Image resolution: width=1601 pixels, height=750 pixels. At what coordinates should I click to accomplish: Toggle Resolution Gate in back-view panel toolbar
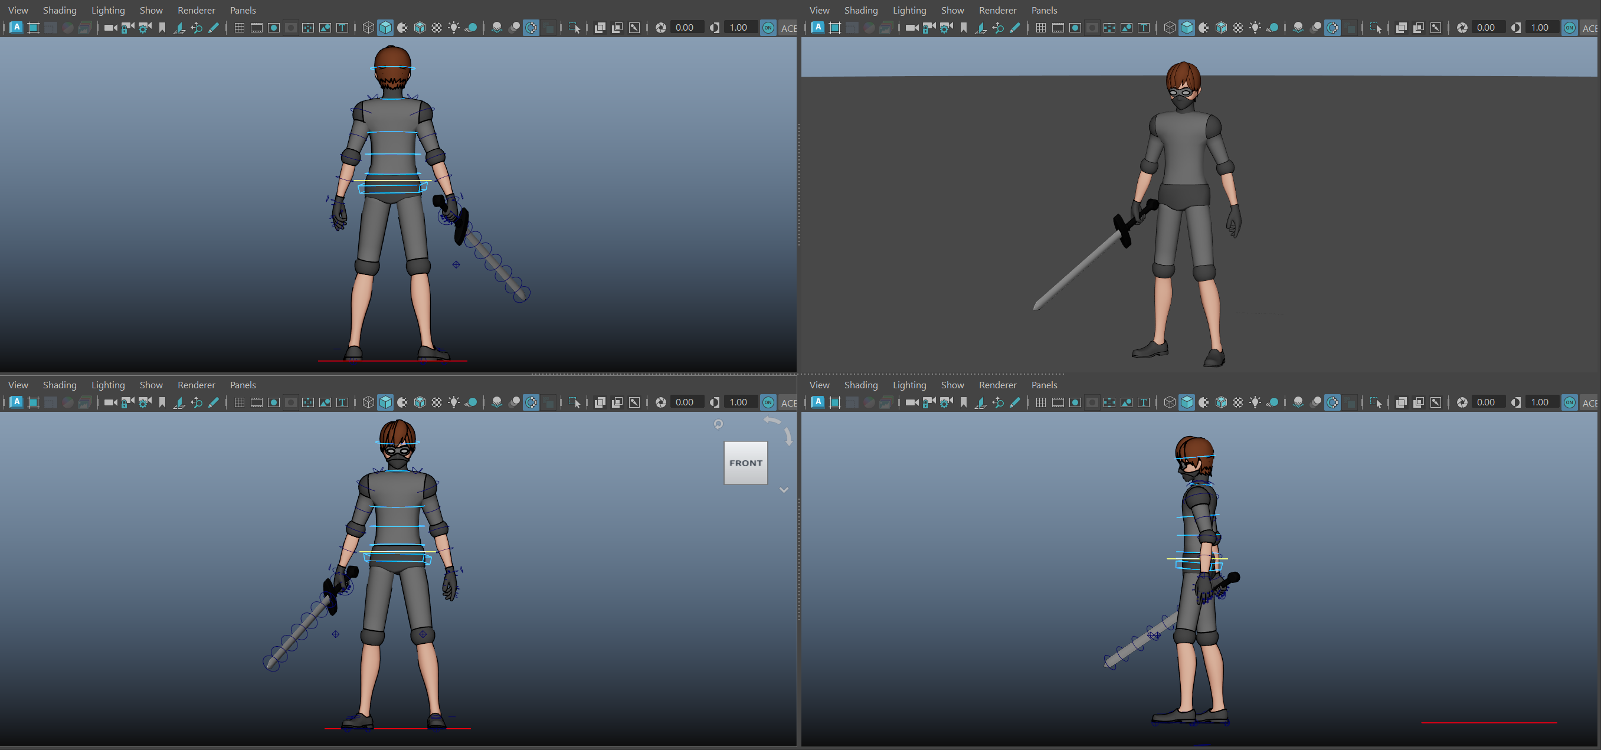(273, 28)
